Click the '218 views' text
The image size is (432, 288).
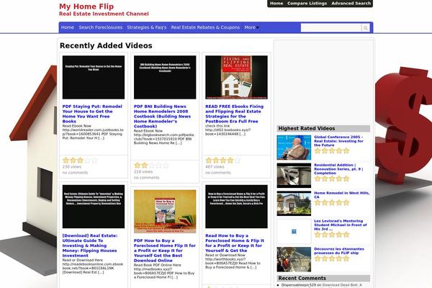[x=143, y=171]
